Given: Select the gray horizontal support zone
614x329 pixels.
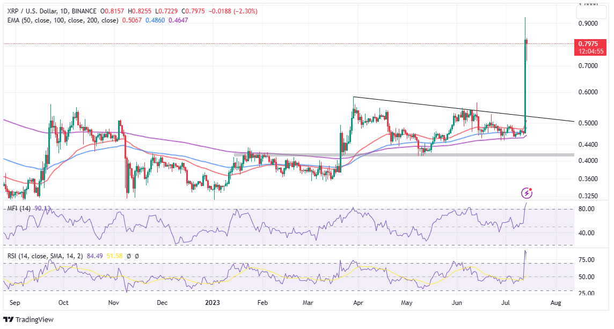Looking at the screenshot, I should pyautogui.click(x=403, y=155).
